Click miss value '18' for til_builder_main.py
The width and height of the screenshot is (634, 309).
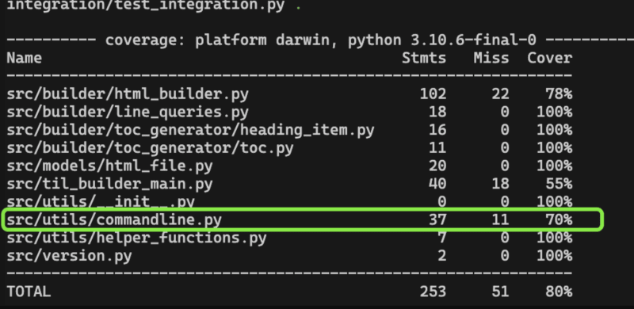point(500,184)
